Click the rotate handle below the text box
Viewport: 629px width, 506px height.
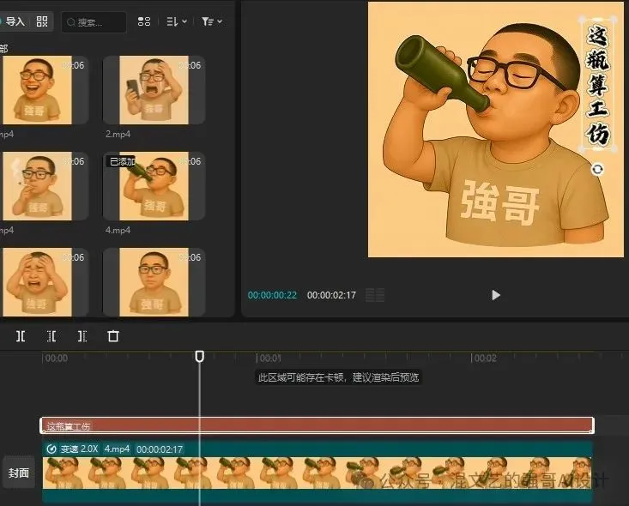coord(597,169)
